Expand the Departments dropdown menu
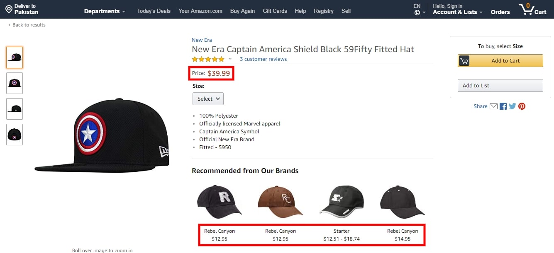The width and height of the screenshot is (554, 253). 105,11
